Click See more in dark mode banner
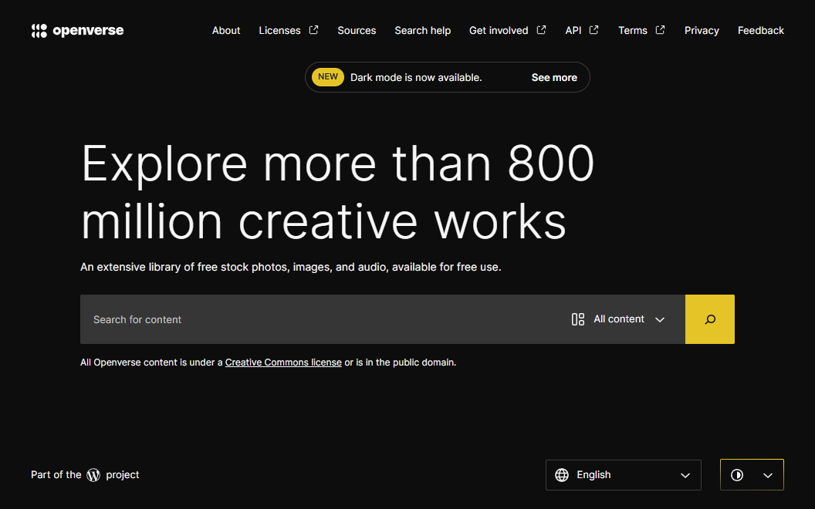 point(554,77)
